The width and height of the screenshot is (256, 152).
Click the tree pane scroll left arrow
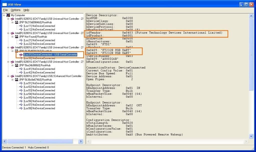5,141
